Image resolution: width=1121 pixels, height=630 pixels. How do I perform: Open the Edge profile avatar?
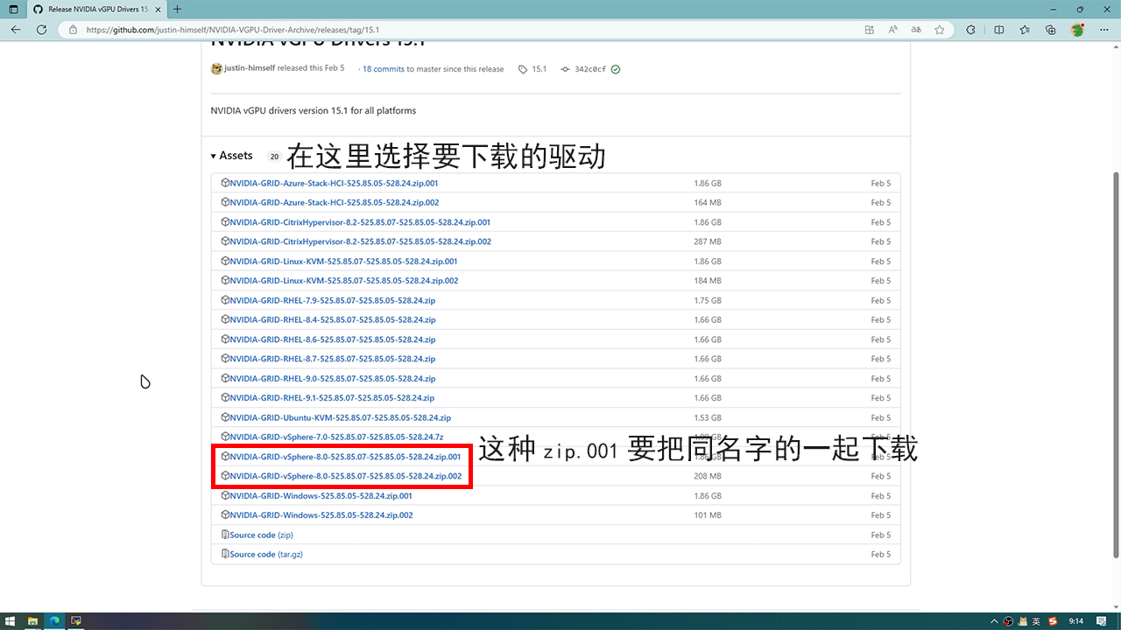1077,29
